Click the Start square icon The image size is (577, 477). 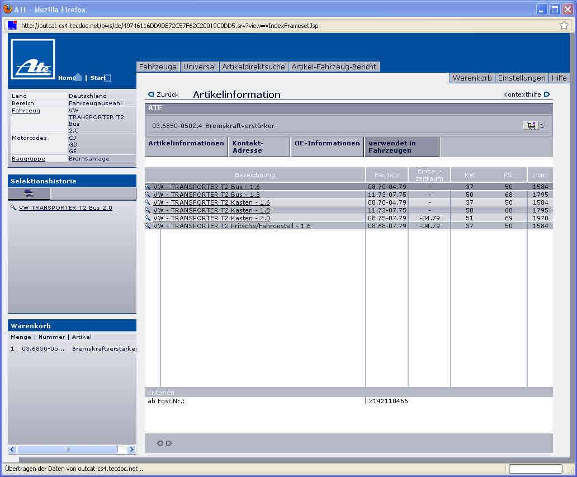point(108,78)
